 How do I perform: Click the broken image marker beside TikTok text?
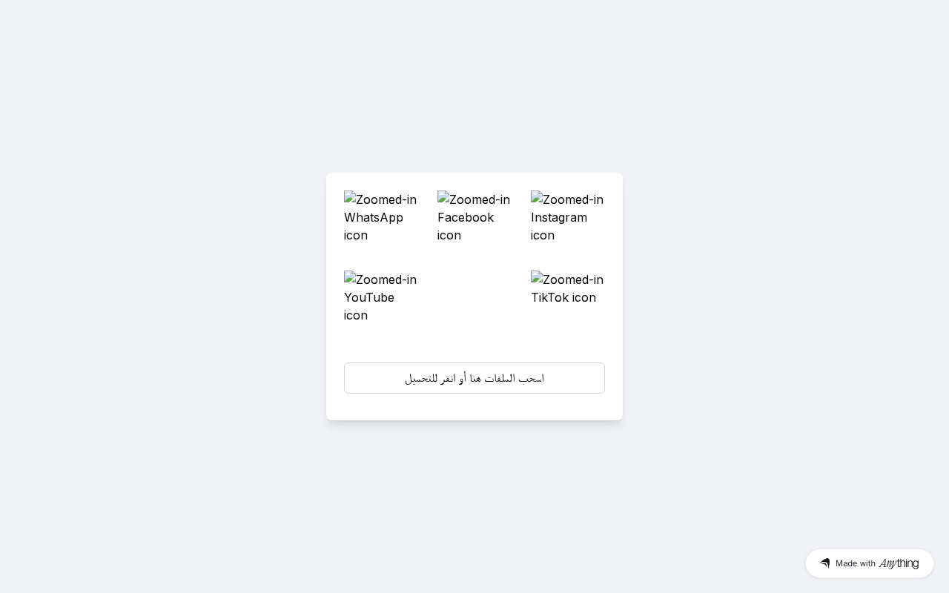click(x=537, y=278)
